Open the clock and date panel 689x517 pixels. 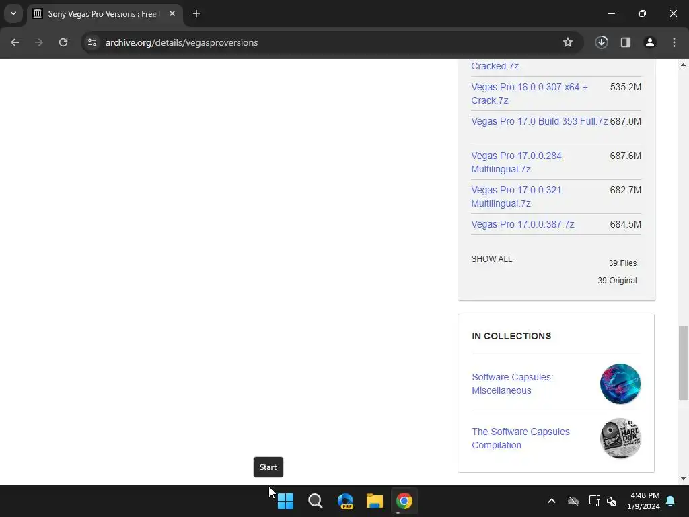click(643, 501)
